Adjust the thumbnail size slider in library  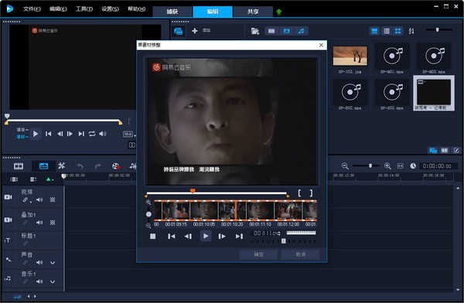coord(438,30)
